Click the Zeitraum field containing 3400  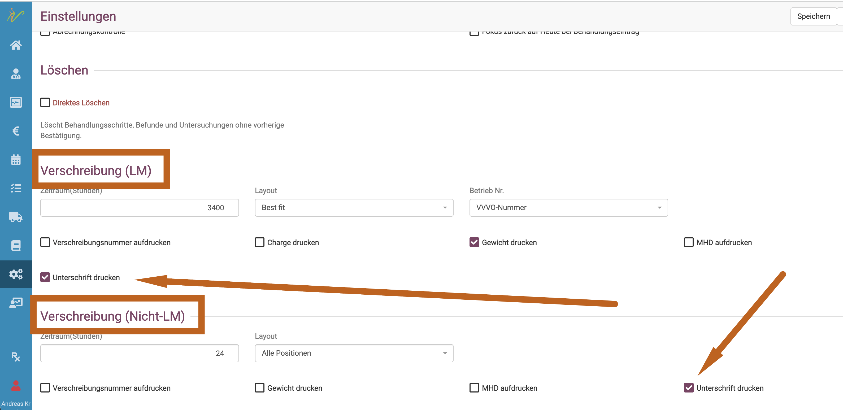(140, 207)
